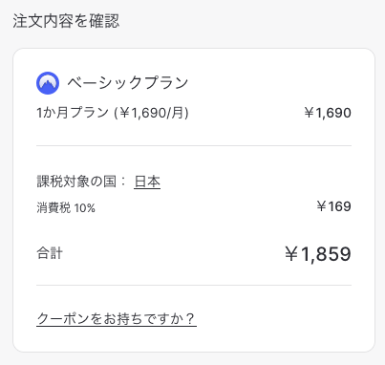Click the 10% text in the tax row
385x365 pixels.
tap(85, 208)
